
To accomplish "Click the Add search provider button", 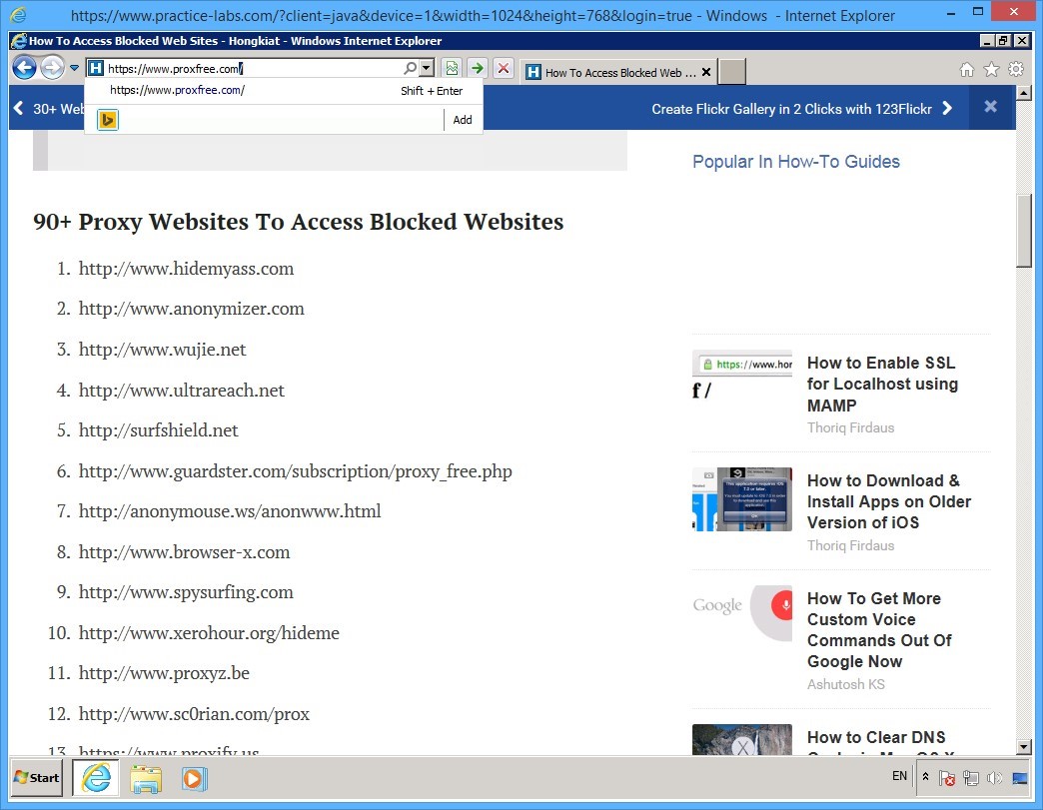I will 462,120.
